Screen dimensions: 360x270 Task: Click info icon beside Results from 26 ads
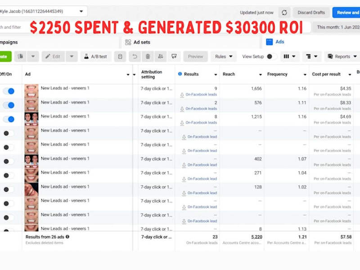67,237
